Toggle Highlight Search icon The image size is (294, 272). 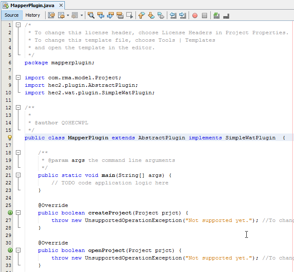tap(120, 15)
